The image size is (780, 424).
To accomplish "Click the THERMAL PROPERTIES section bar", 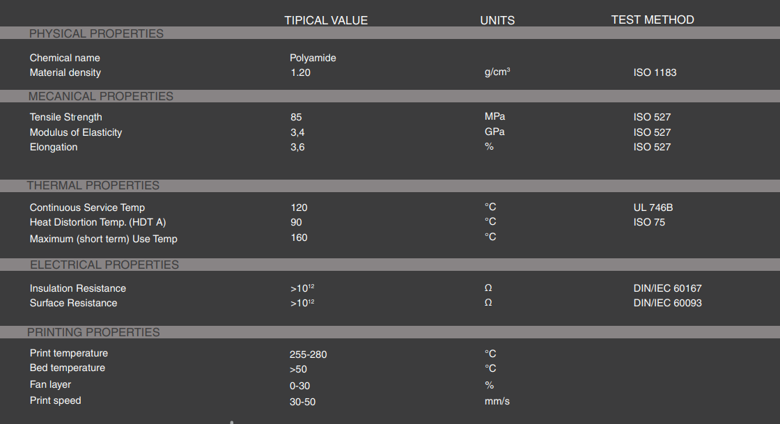I will [93, 185].
